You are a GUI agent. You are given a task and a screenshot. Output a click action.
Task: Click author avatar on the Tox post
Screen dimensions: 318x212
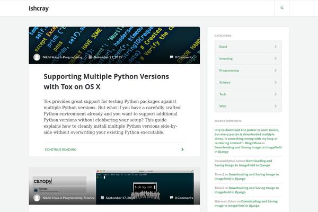coord(37,57)
